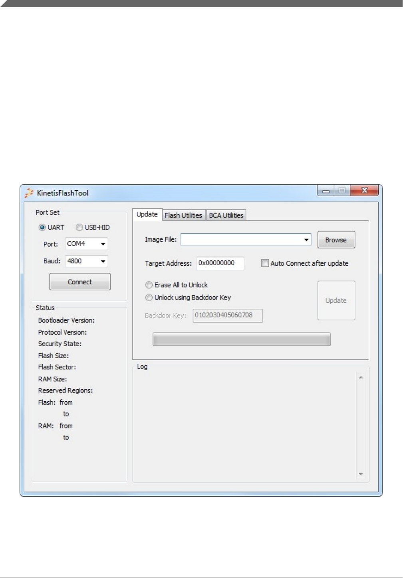Switch to the Update tab
Screen dimensions: 403x578
tap(147, 214)
